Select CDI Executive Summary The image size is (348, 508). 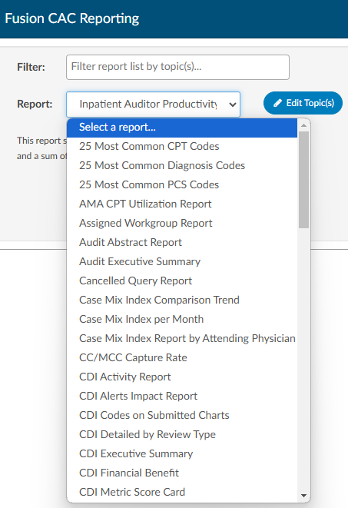[x=182, y=453]
